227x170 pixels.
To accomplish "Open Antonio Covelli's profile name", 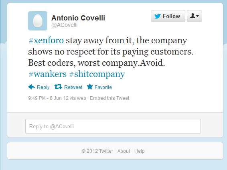I will [78, 18].
